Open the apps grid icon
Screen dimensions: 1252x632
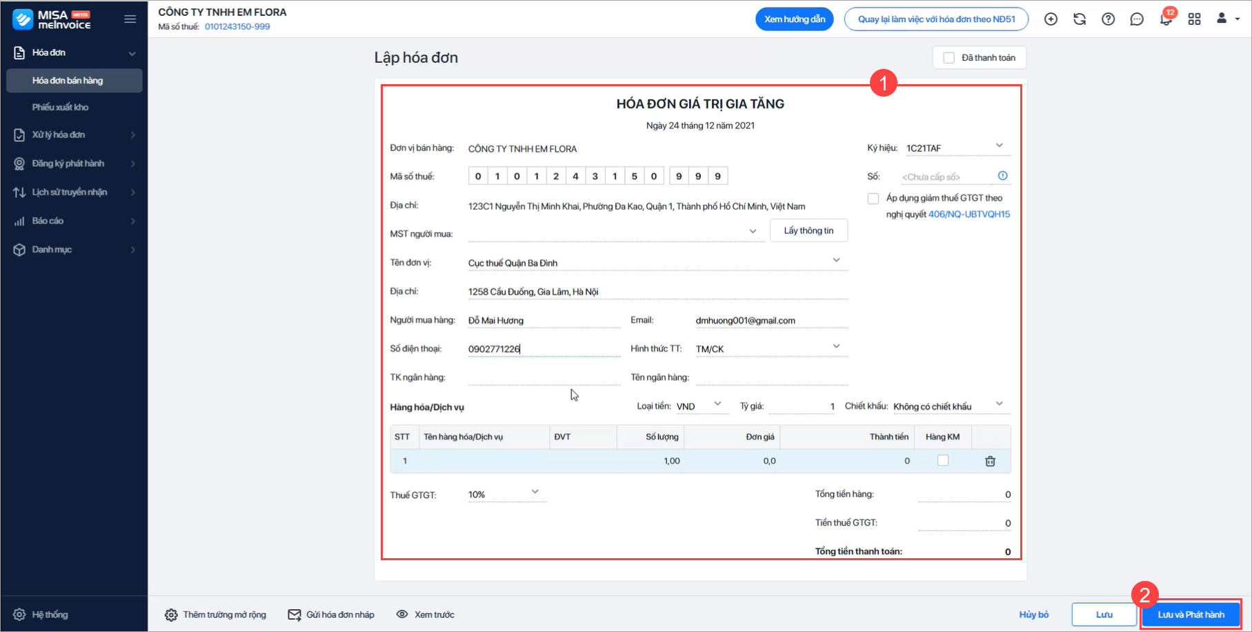click(x=1195, y=19)
